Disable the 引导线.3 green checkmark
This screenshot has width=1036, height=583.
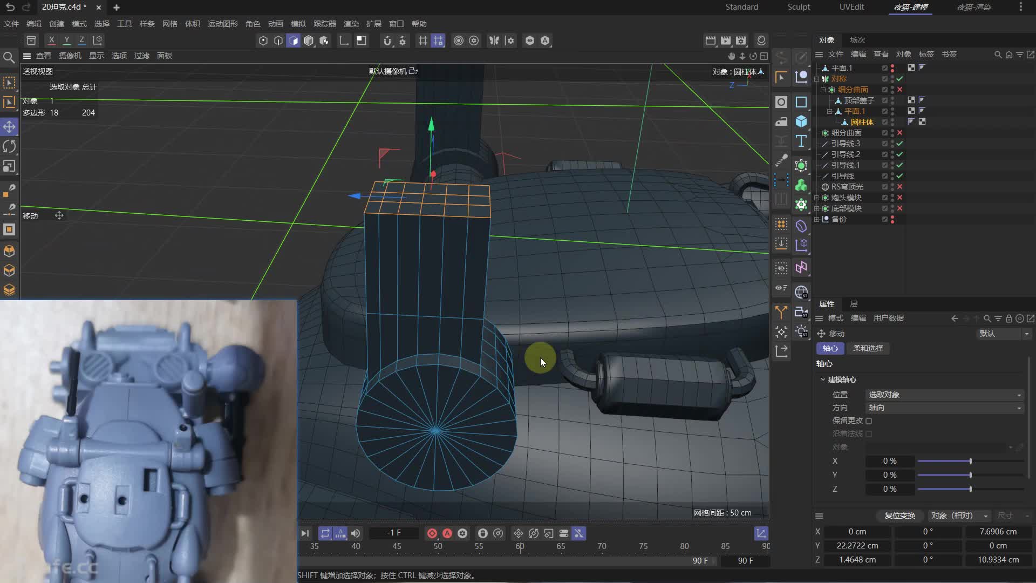click(x=899, y=144)
